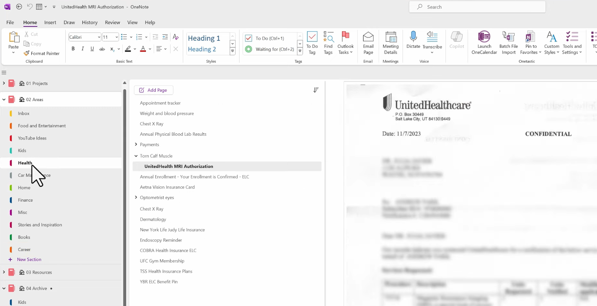Open Batch File Import

(509, 43)
